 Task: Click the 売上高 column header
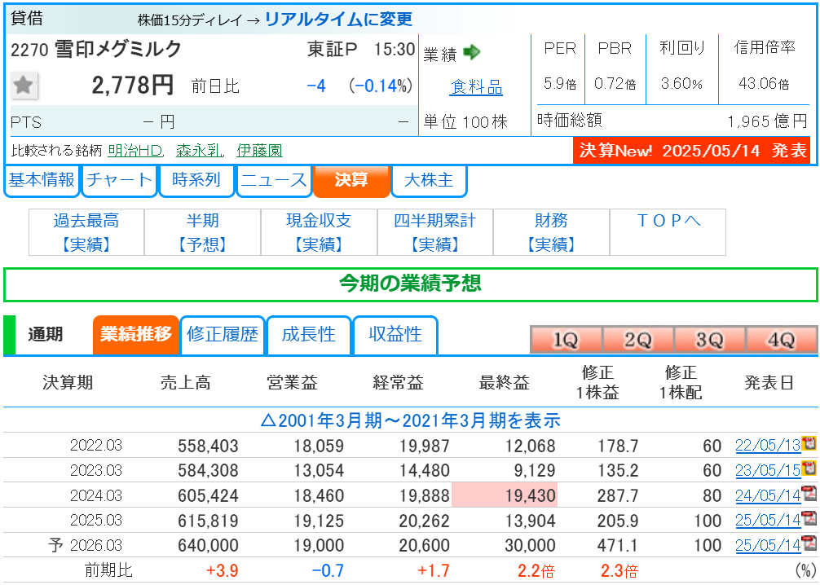click(x=186, y=383)
